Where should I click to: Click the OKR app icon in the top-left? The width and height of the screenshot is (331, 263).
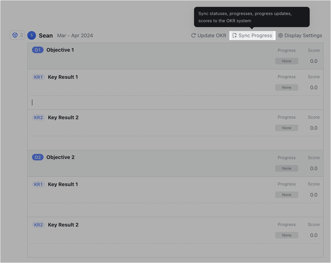tap(15, 35)
